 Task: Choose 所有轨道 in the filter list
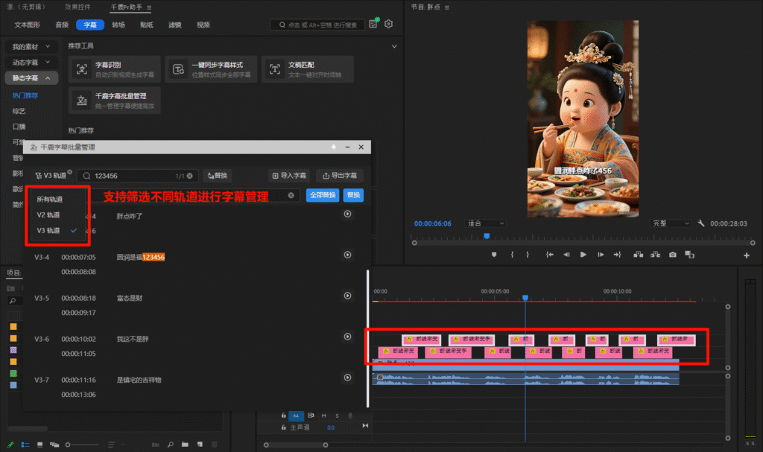pyautogui.click(x=50, y=199)
